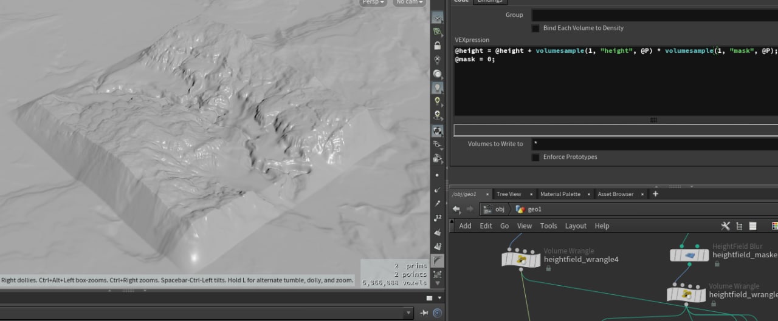Open the Help menu in network editor
Image resolution: width=778 pixels, height=321 pixels.
click(602, 226)
